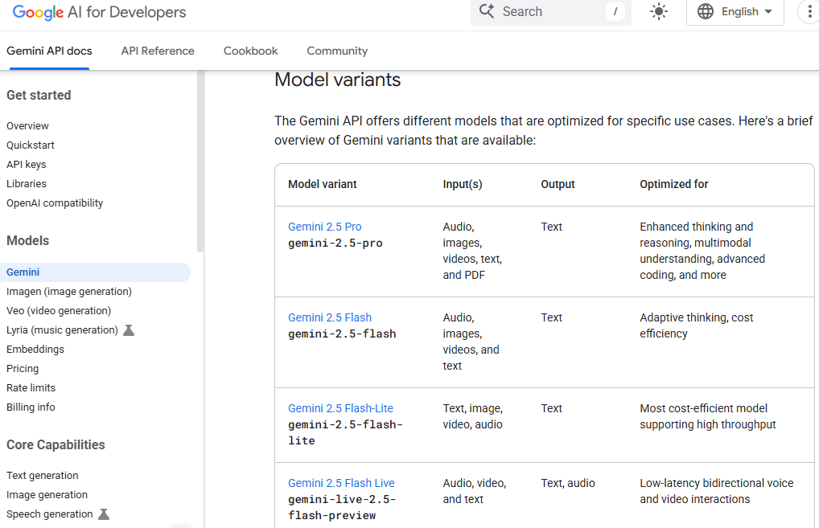This screenshot has width=819, height=528.
Task: Open the Community tab
Action: (337, 51)
